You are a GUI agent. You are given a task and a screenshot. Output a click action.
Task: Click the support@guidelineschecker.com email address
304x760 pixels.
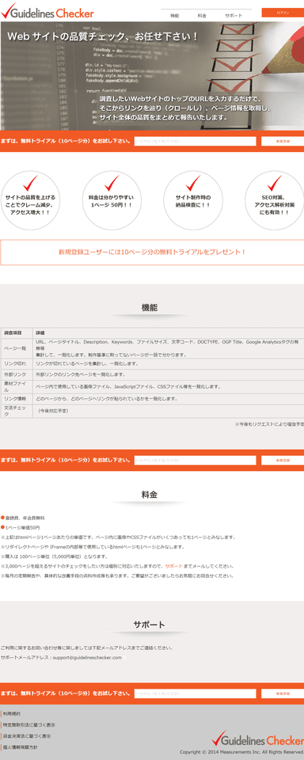click(x=87, y=658)
